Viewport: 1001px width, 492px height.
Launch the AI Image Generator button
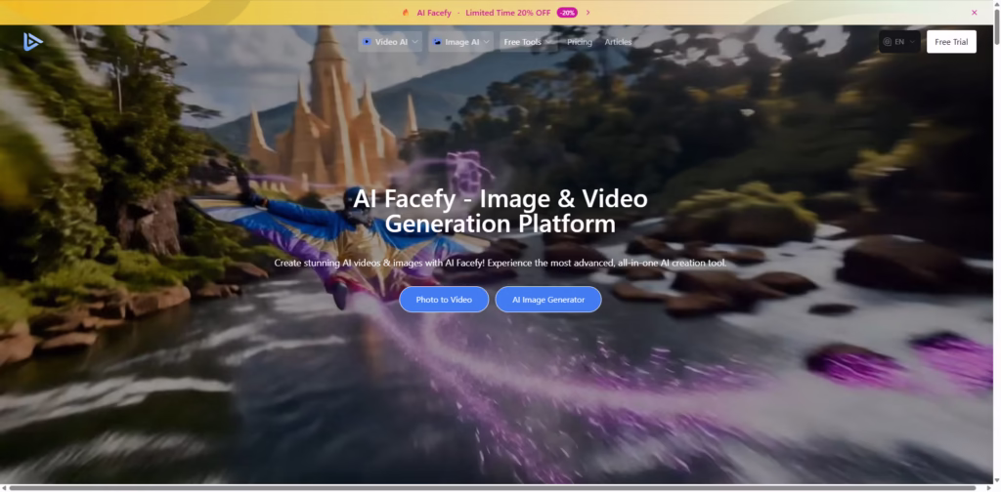pos(548,300)
